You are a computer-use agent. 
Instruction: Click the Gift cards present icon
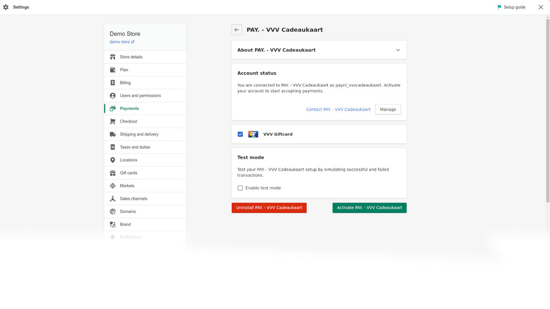pyautogui.click(x=113, y=173)
